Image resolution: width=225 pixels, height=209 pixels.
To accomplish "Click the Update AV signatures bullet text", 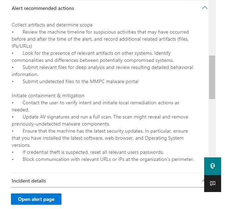I will pos(105,117).
